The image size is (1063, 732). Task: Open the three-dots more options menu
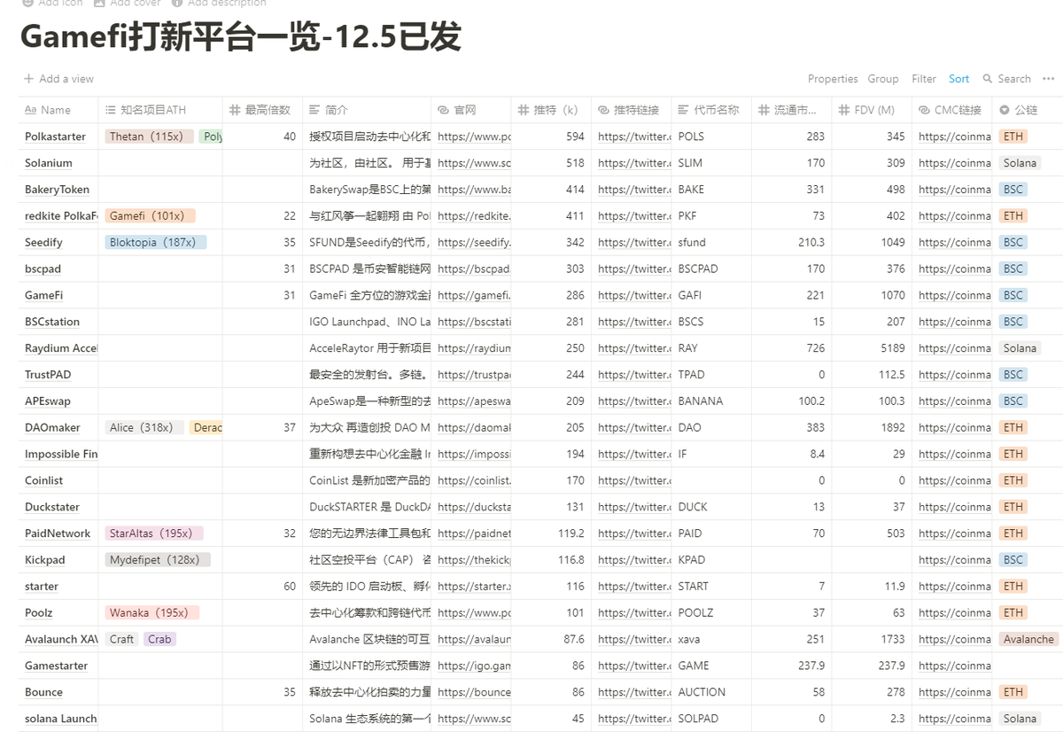click(1049, 79)
